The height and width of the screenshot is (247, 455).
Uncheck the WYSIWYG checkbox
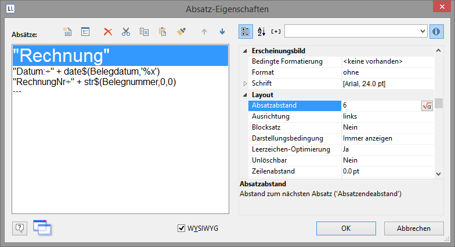click(x=181, y=228)
